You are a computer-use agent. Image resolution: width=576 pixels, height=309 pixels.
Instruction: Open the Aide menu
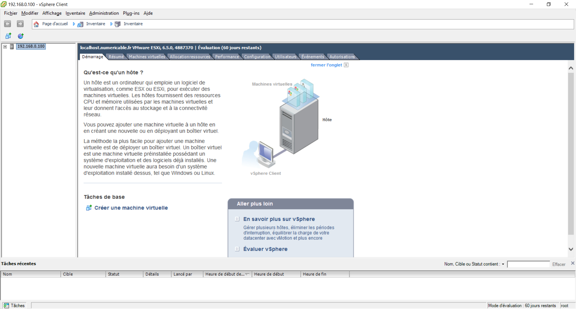[x=148, y=13]
